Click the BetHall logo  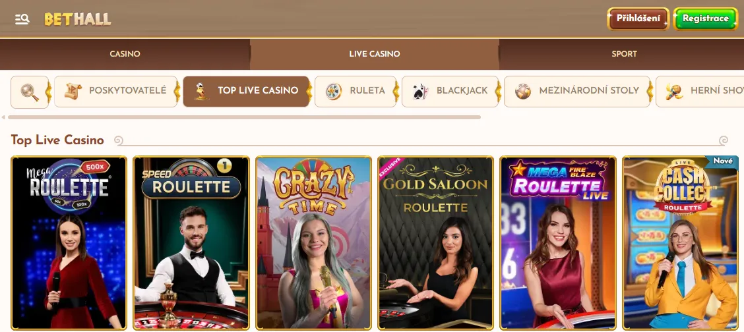click(x=78, y=19)
